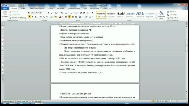Screen dimensions: 189x106
Task: Click the Strikethrough icon
Action: coord(40,17)
